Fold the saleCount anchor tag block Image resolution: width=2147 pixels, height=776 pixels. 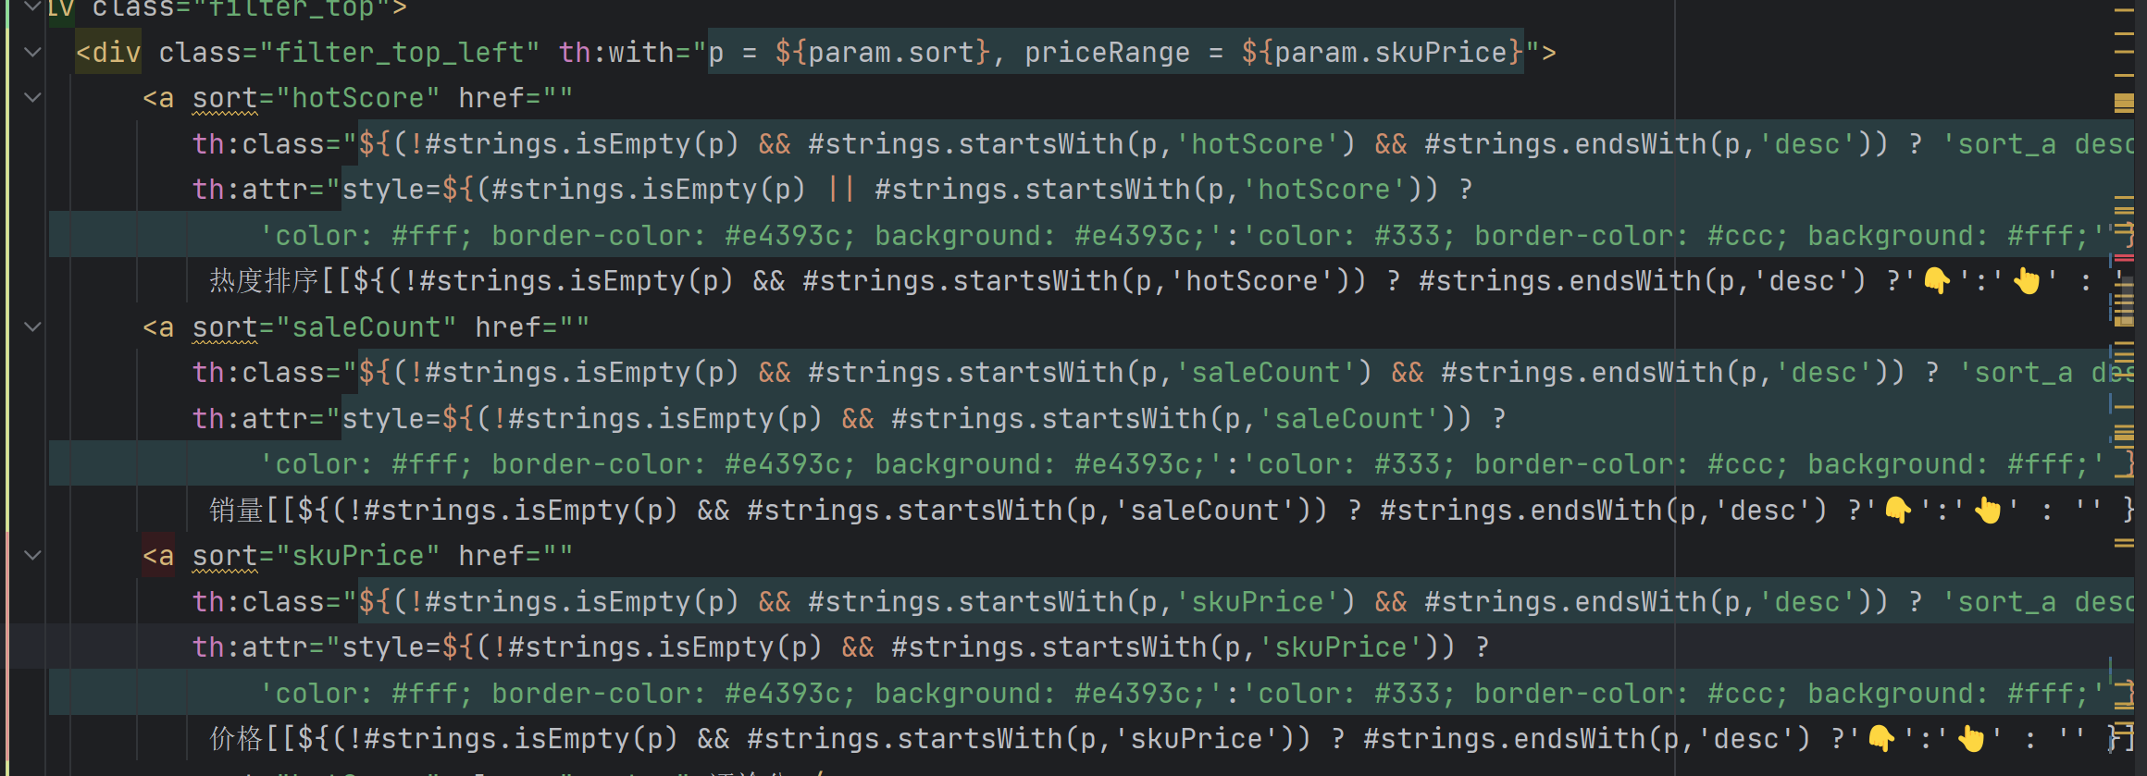point(33,326)
